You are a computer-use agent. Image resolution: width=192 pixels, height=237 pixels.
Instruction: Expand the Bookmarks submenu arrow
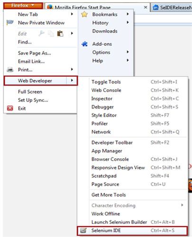(128, 14)
